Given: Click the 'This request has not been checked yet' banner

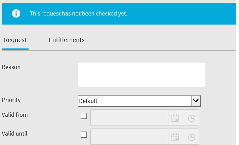Looking at the screenshot, I should tap(119, 13).
